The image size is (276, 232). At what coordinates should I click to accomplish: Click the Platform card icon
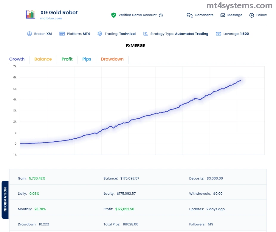62,34
